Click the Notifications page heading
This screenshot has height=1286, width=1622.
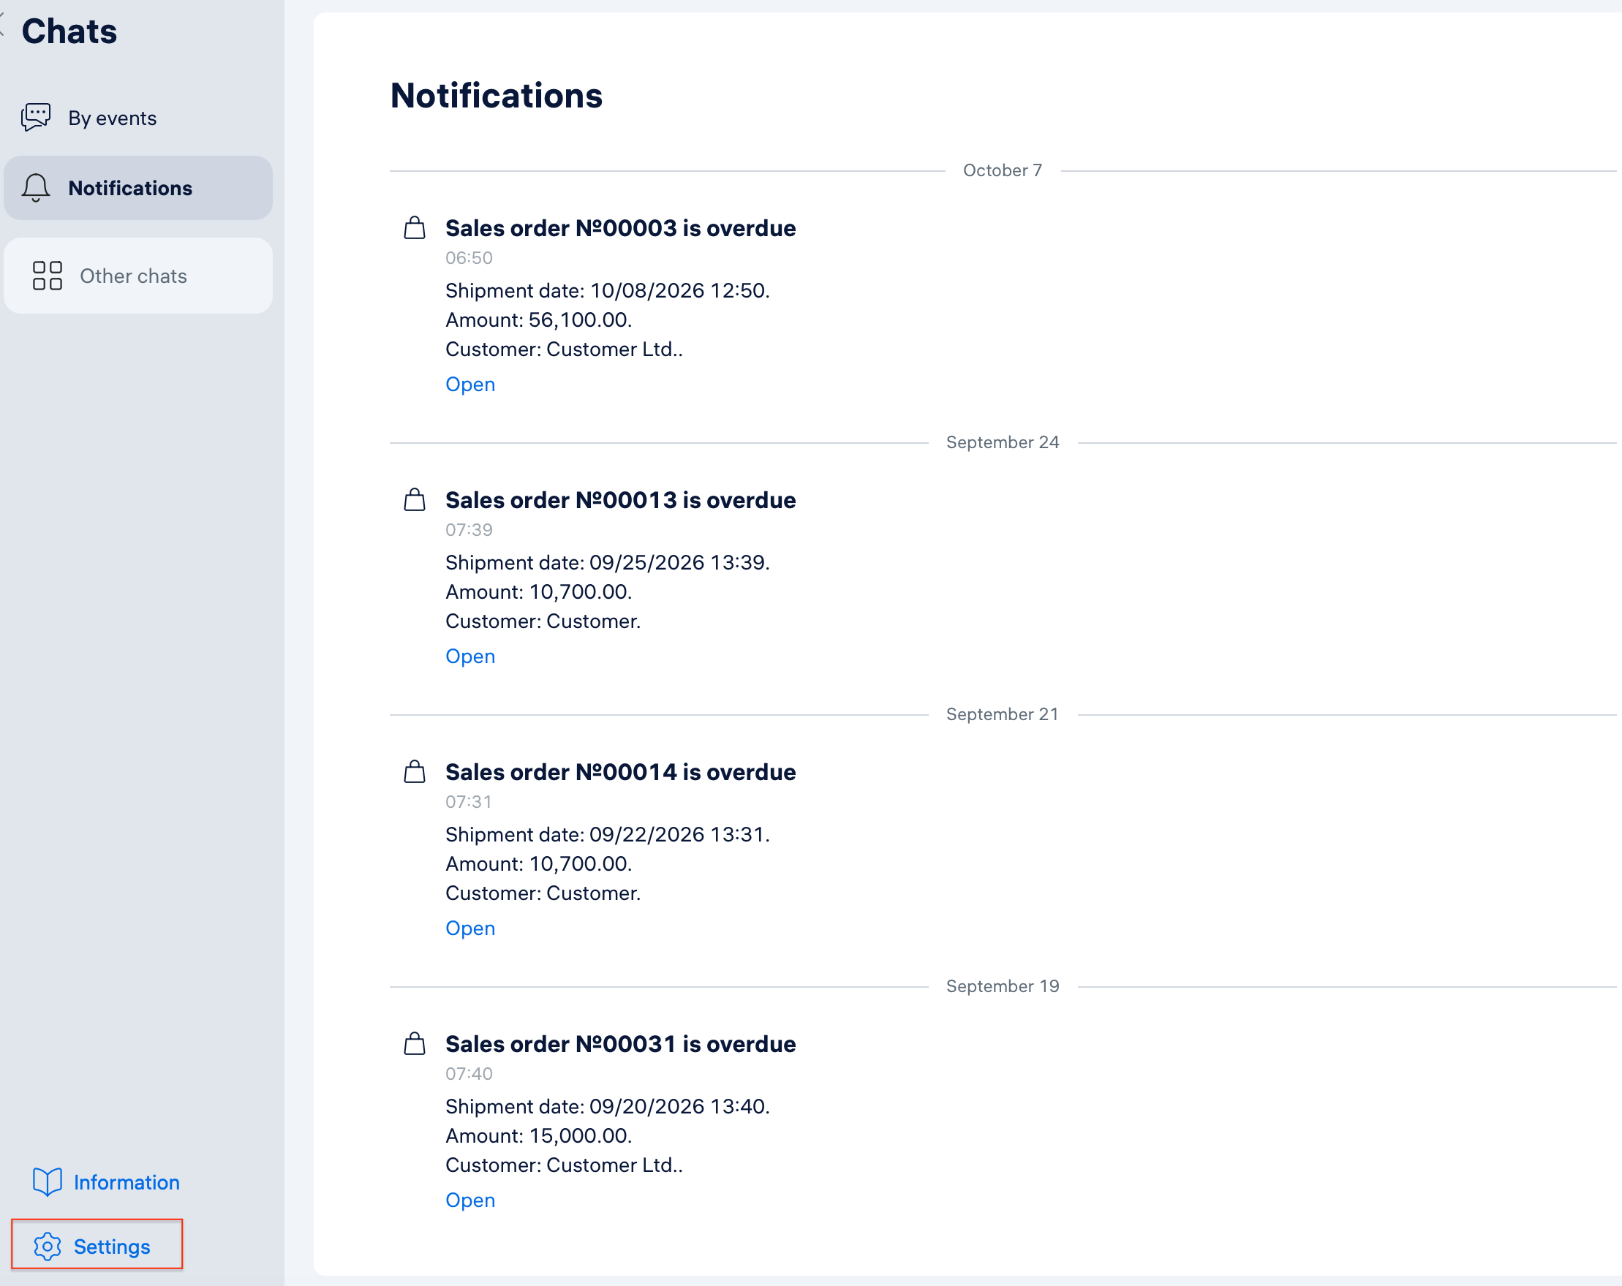pyautogui.click(x=497, y=96)
